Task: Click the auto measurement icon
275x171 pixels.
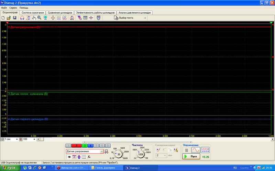Action: (72, 18)
